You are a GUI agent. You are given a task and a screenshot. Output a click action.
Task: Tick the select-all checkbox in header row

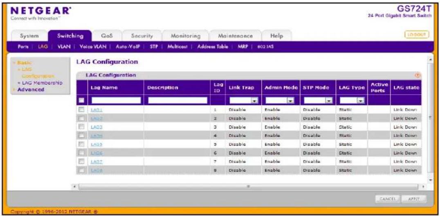(81, 100)
